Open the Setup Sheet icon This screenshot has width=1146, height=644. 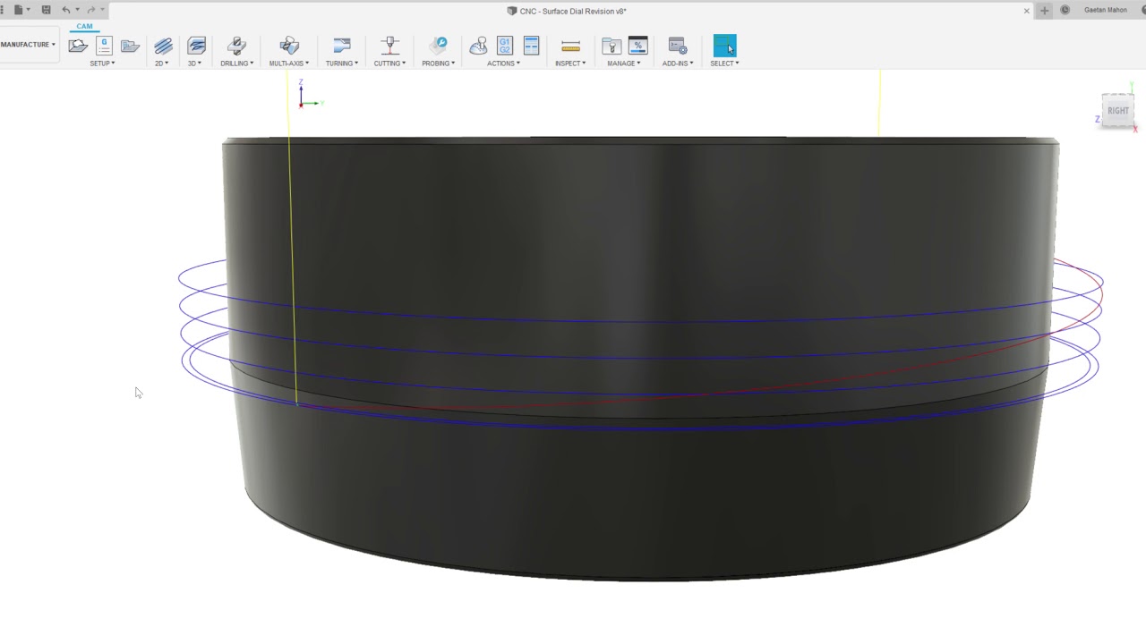coord(531,46)
